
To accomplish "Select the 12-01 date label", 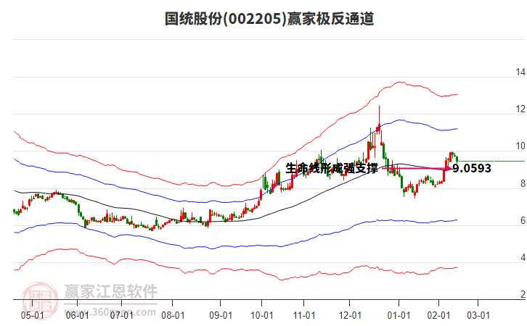I will click(350, 315).
